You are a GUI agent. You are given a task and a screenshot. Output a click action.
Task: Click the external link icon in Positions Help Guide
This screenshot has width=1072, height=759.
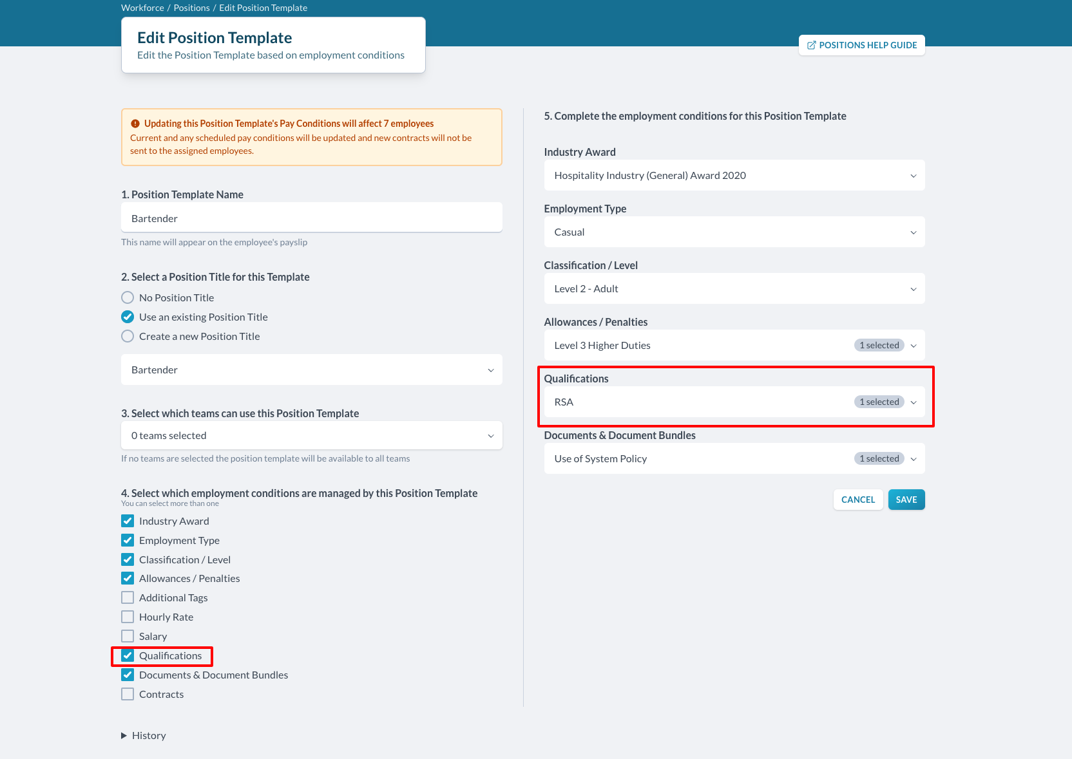click(x=811, y=45)
